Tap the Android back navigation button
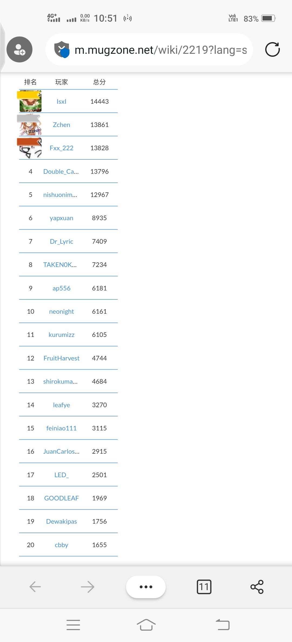The image size is (292, 642). click(x=223, y=625)
